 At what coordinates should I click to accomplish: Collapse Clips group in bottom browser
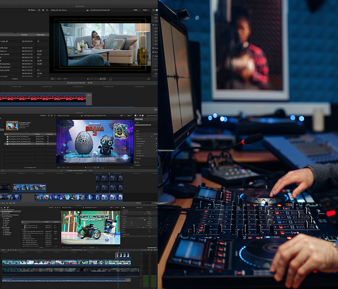(x=22, y=229)
